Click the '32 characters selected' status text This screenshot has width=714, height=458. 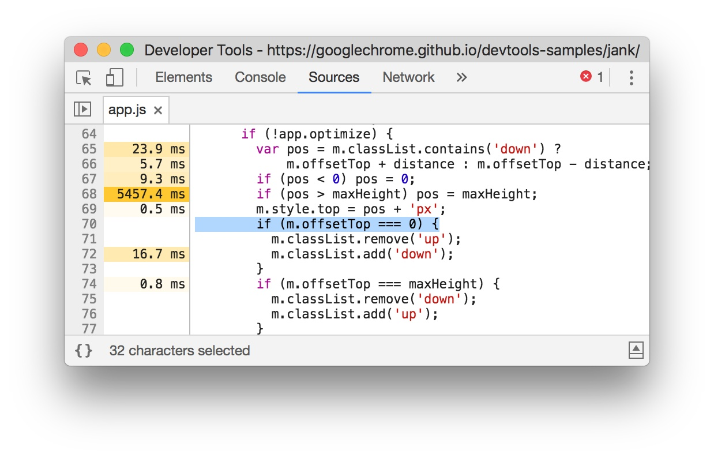click(x=179, y=350)
